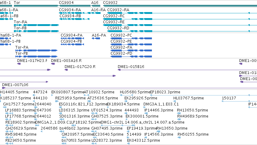Click feature 444493
Screen dimensions: 257x145
132,110
